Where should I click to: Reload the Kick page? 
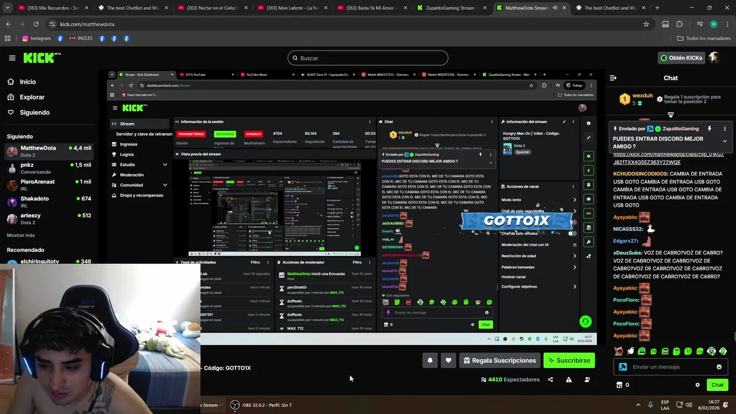click(x=36, y=24)
